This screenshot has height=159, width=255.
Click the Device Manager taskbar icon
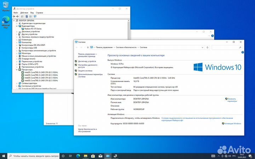115,156
